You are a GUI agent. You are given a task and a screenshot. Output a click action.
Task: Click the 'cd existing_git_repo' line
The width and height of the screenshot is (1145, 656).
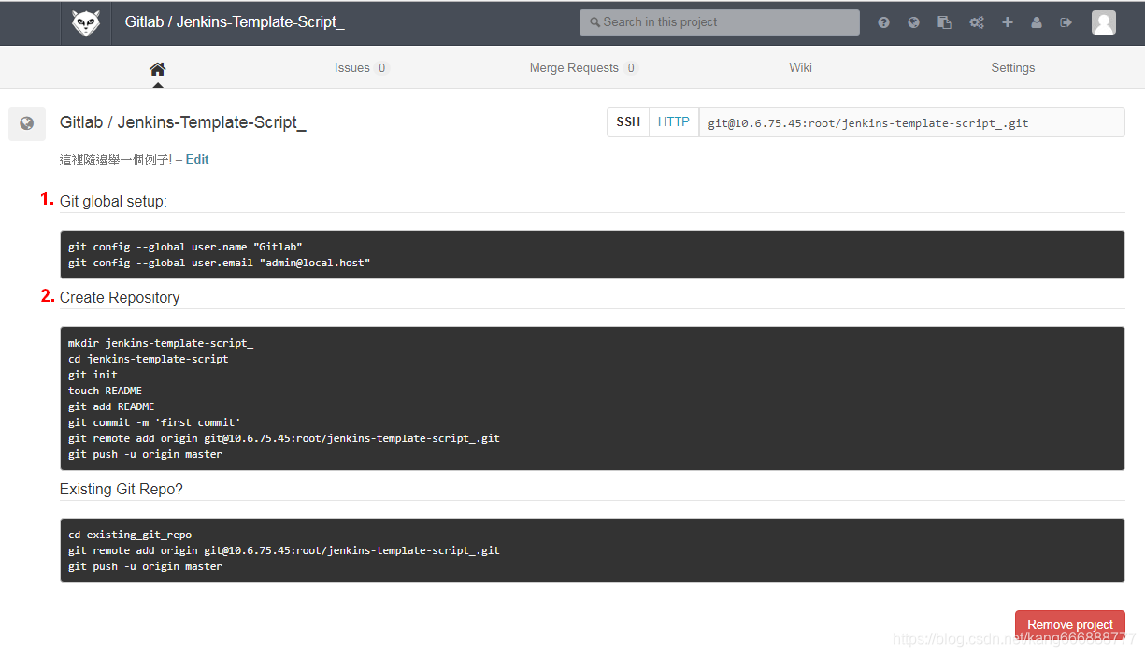(x=130, y=535)
